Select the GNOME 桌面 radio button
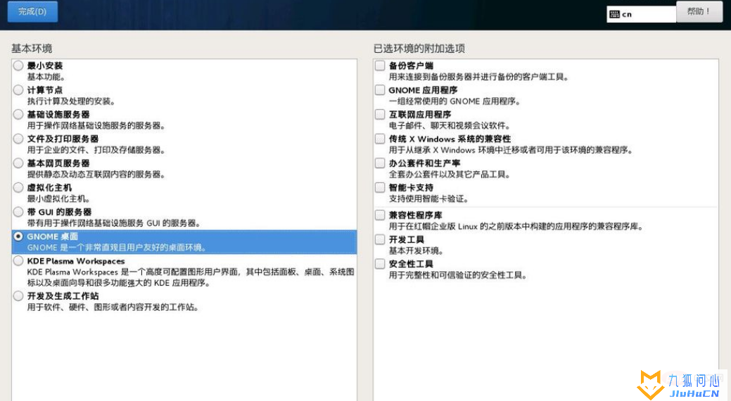 18,236
